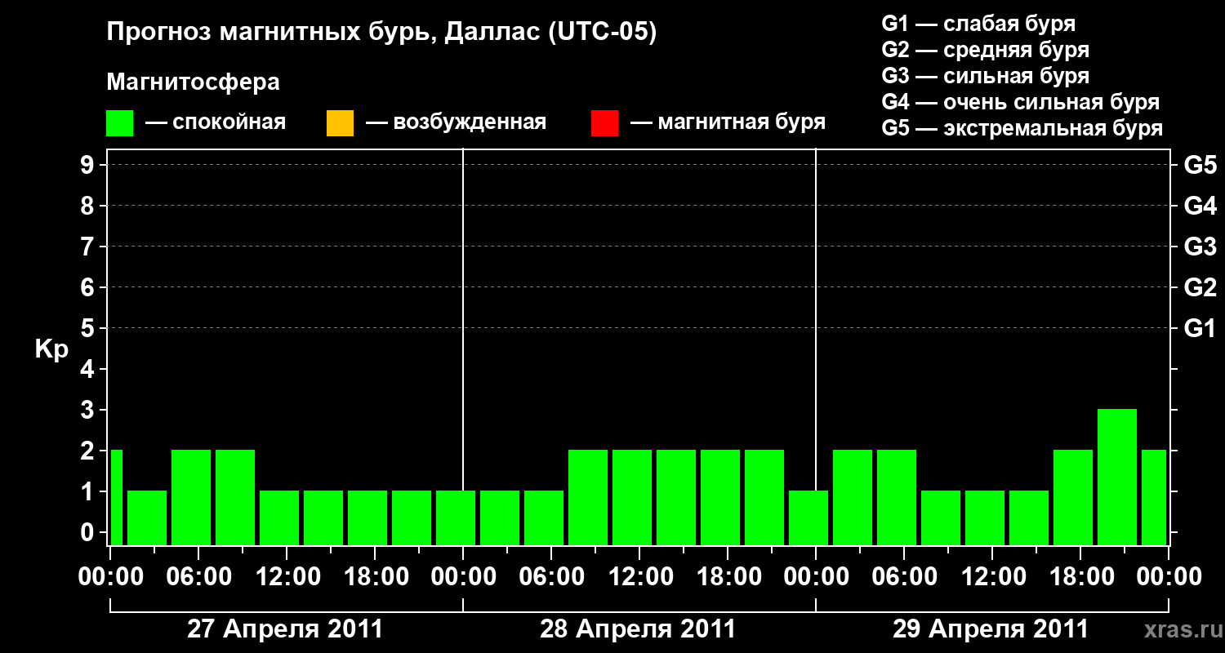Click the chart title 'Прогноз магнитных бурь, Даллас (UTC-05)'
Screen dimensions: 1225x653
(x=382, y=33)
